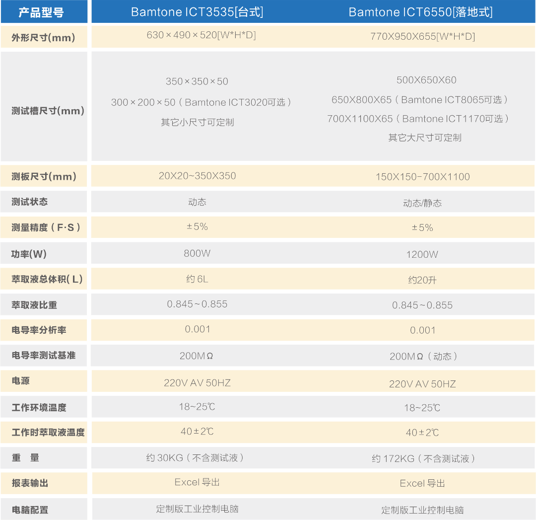Click the 其它小尺寸可定制 text
The width and height of the screenshot is (536, 520).
point(198,122)
